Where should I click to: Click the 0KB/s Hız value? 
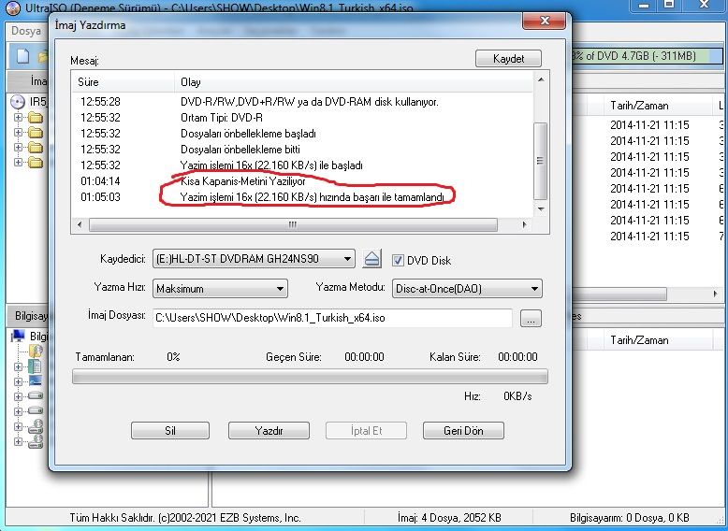pyautogui.click(x=517, y=396)
